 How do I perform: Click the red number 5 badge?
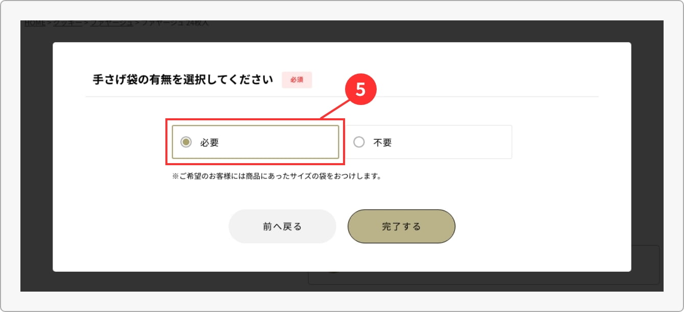(x=361, y=90)
